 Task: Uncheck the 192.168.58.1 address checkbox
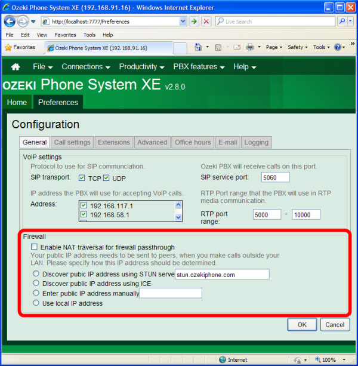(x=84, y=214)
